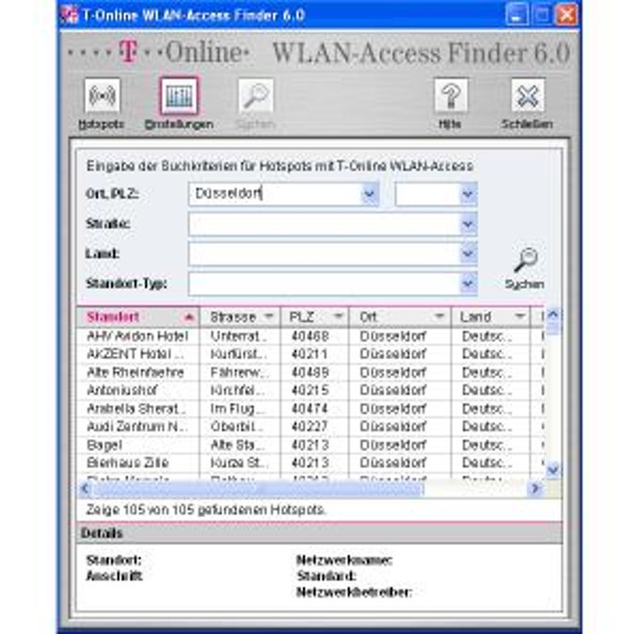Click the horizontal scrollbar right arrow
The height and width of the screenshot is (634, 640).
click(x=536, y=488)
